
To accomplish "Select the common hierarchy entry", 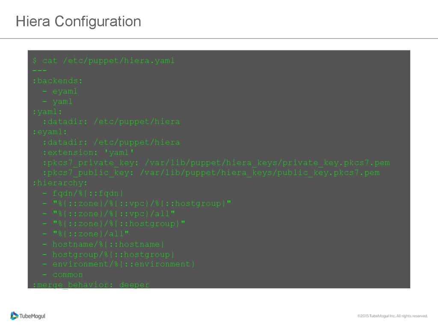I will coord(68,275).
